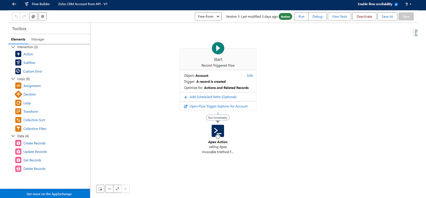Collapse the Data (4) section
Screen dimensions: 426x198
13,136
